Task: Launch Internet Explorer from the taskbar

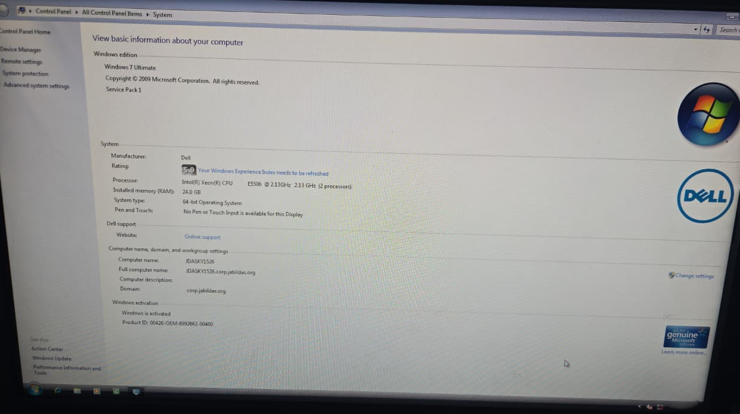Action: click(58, 391)
